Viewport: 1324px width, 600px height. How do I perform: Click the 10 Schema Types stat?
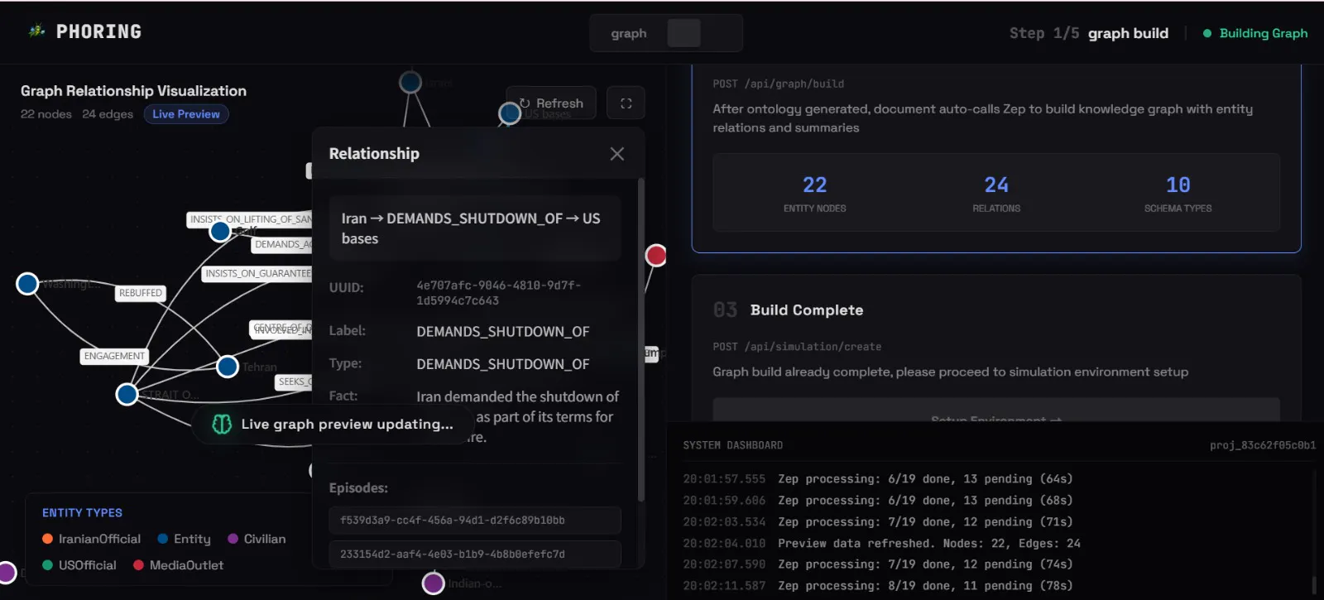[1178, 194]
